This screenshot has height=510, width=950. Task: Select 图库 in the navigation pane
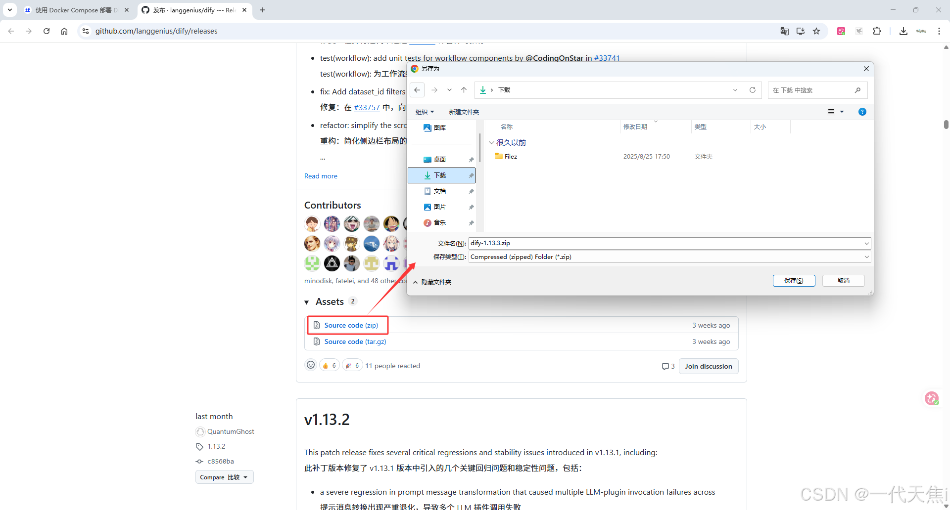[x=440, y=127]
